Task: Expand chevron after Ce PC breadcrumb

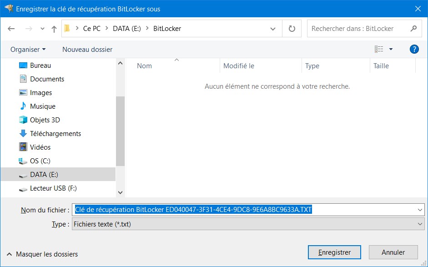Action: point(107,28)
